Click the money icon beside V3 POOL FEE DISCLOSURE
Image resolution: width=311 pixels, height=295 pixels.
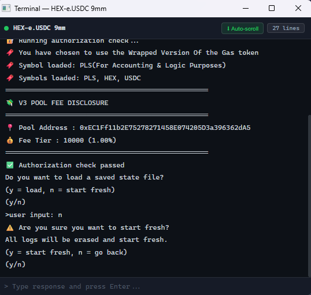tap(10, 103)
